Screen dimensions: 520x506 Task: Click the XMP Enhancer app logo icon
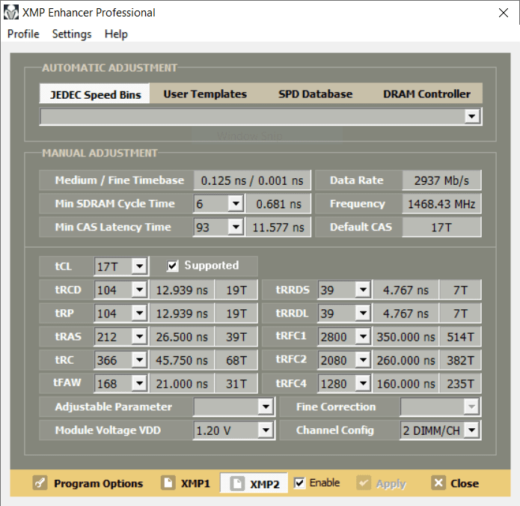pyautogui.click(x=11, y=13)
